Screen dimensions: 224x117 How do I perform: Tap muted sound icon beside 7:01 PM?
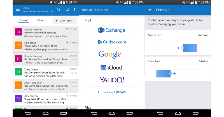(183, 3)
